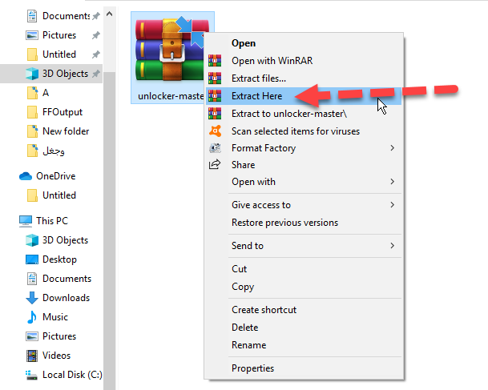Expand the Open with submenu arrow
488x390 pixels.
pos(393,182)
